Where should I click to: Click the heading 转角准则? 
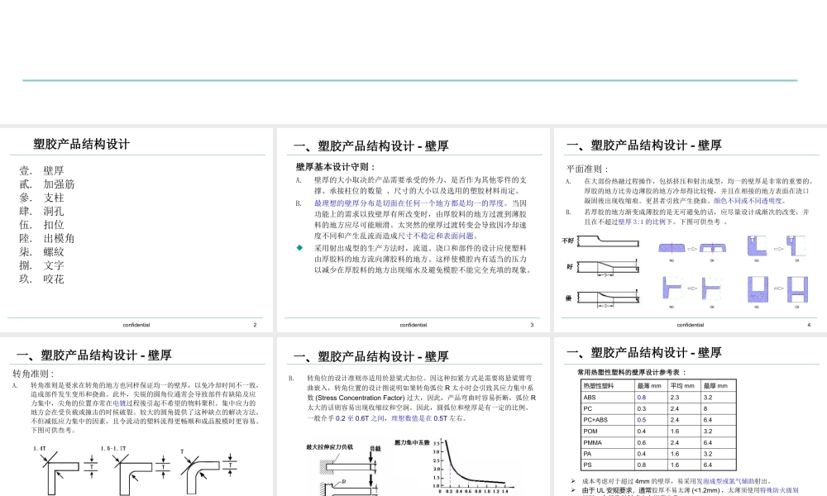[33, 374]
